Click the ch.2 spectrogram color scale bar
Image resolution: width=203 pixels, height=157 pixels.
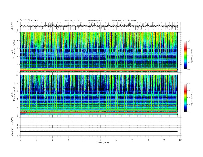click(185, 98)
